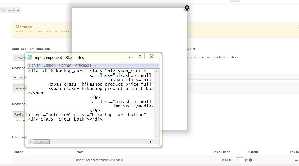Click the vertical scrollbar up arrow
Image resolution: width=299 pixels, height=166 pixels.
[x=156, y=72]
